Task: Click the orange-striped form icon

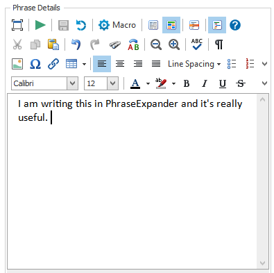Action: [x=194, y=25]
